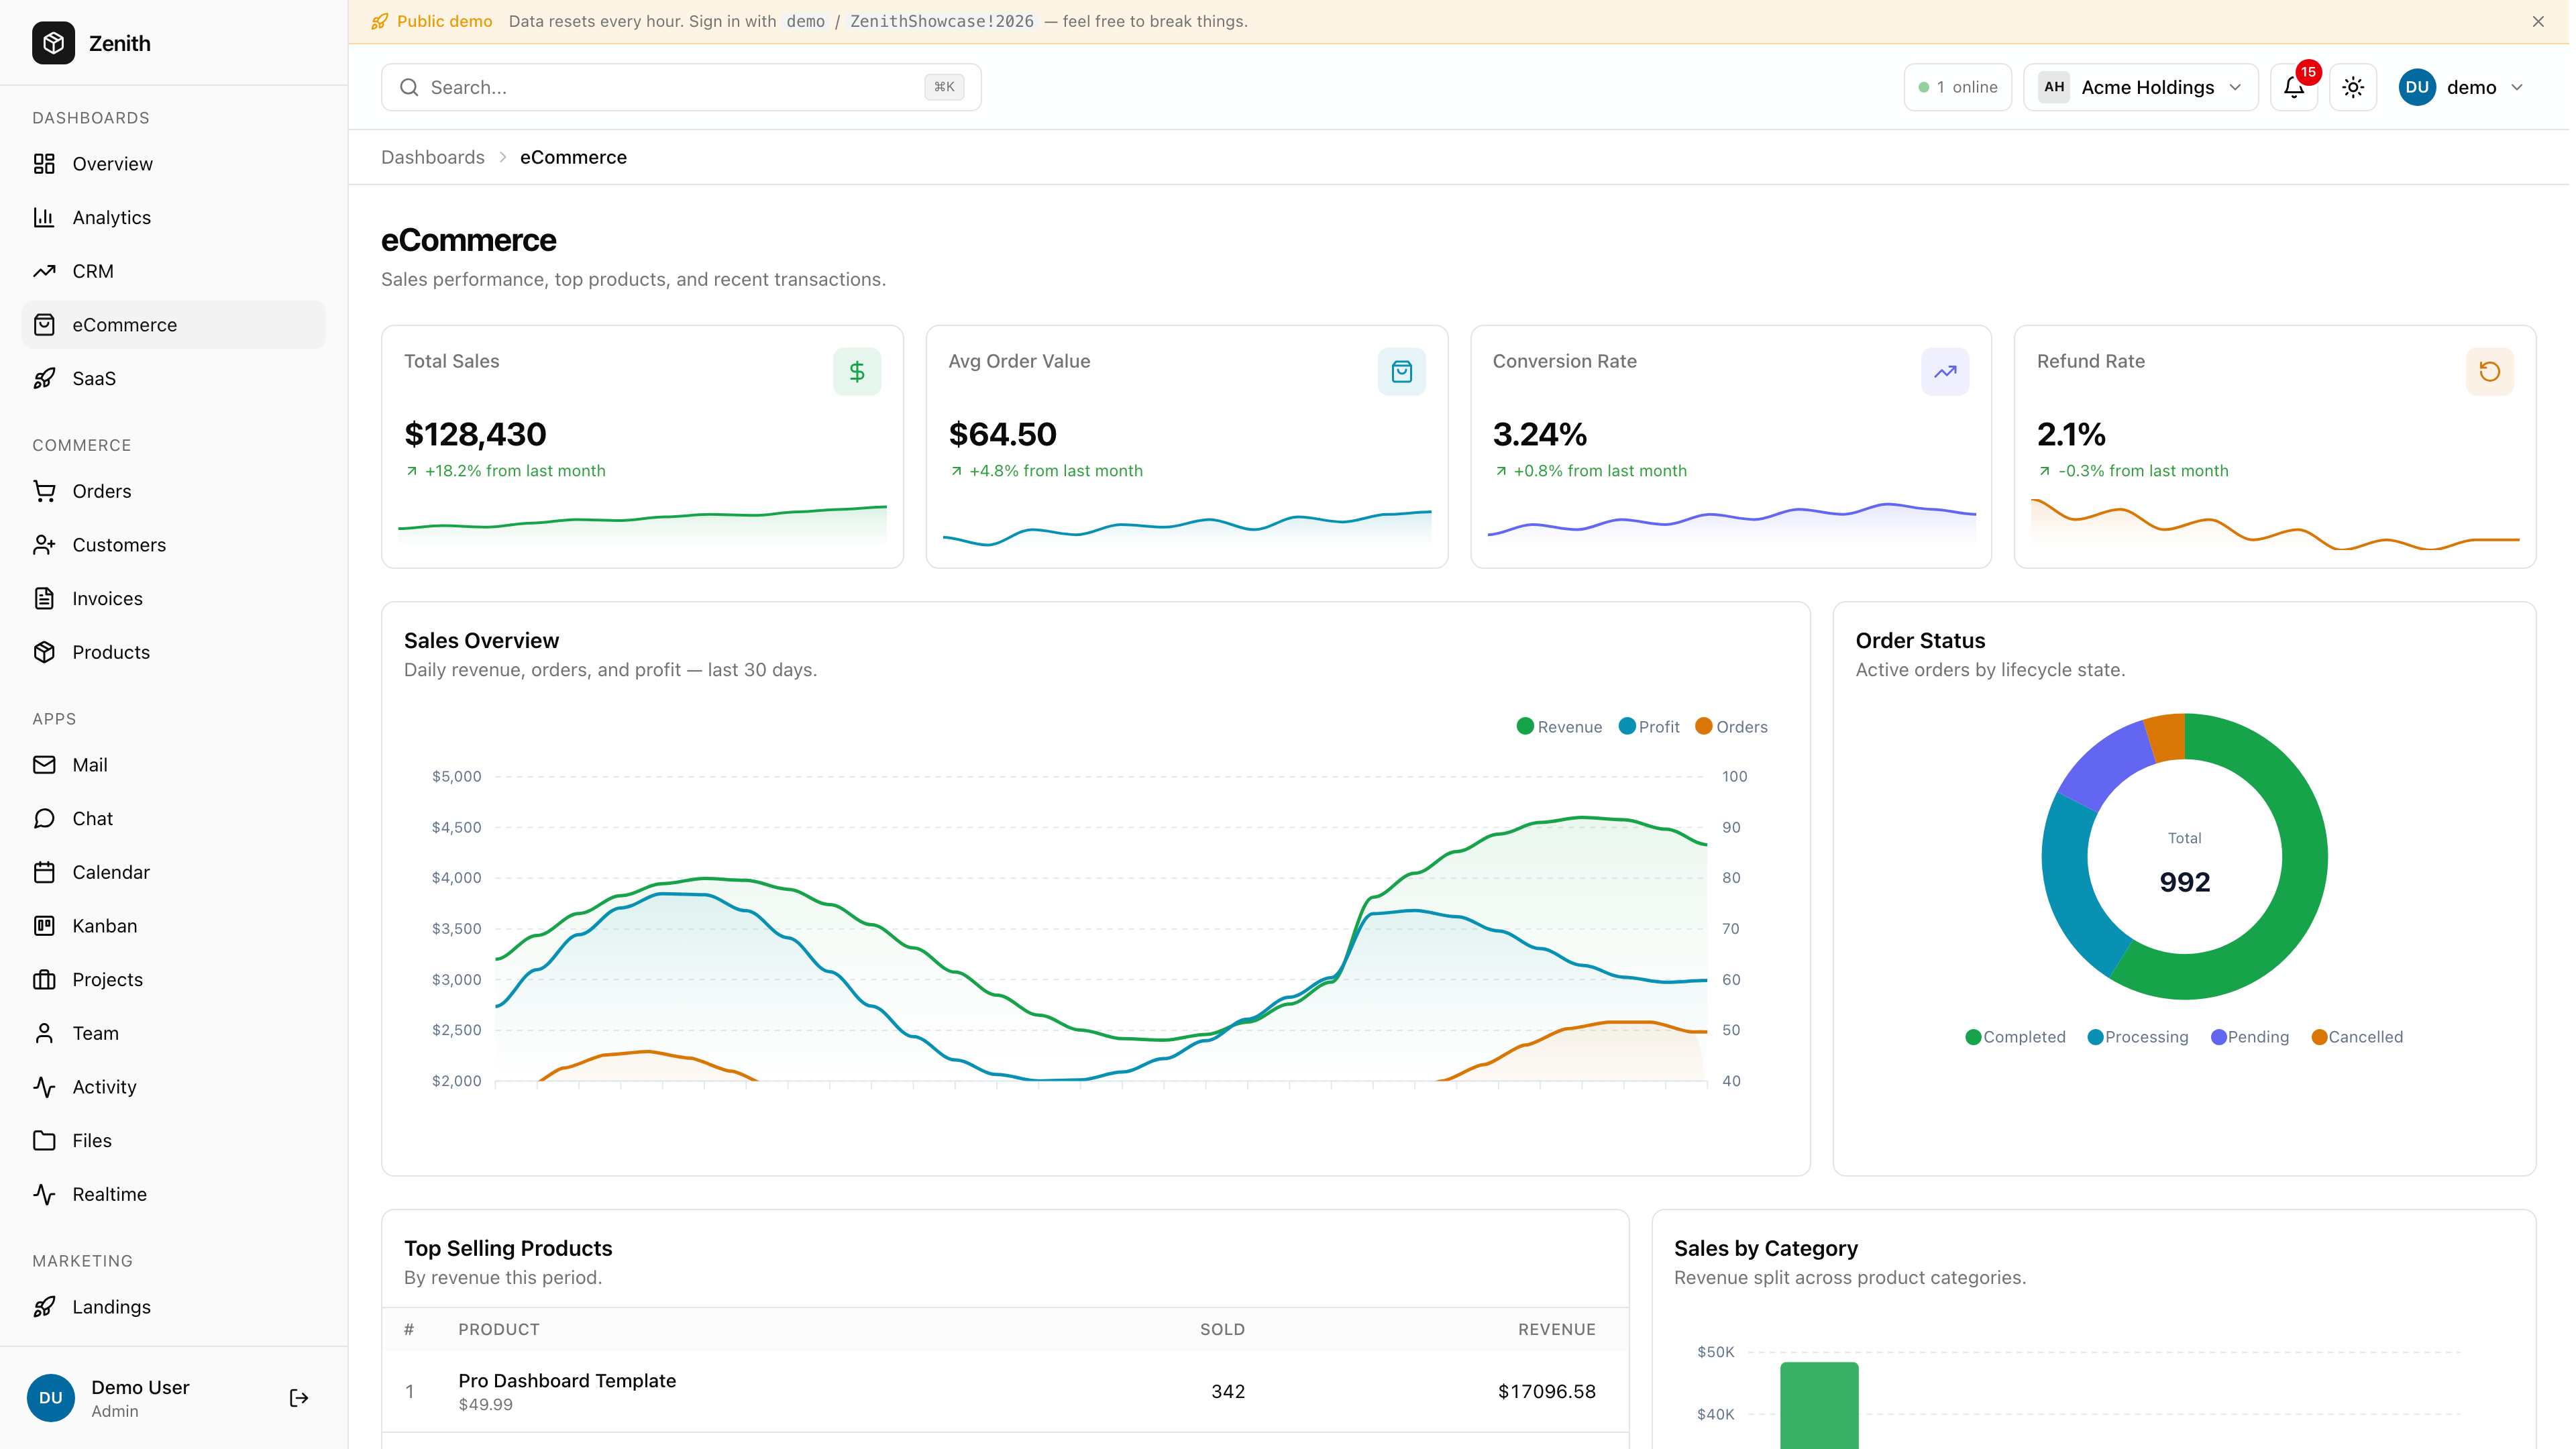
Task: Click the $17096.58 revenue cell
Action: 1547,1392
